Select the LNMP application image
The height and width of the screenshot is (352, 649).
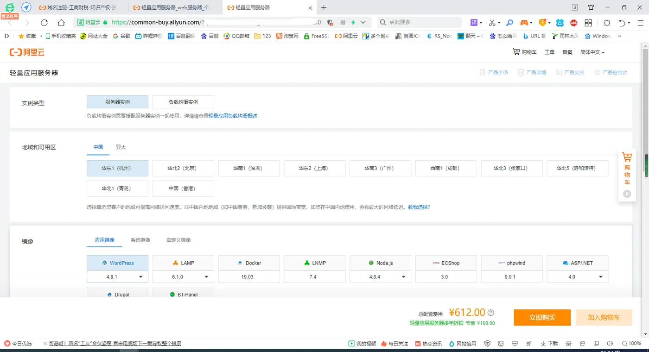point(315,263)
